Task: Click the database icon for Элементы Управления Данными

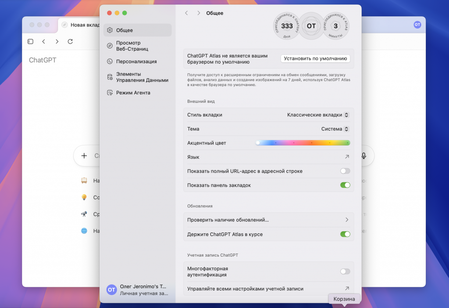Action: (110, 77)
